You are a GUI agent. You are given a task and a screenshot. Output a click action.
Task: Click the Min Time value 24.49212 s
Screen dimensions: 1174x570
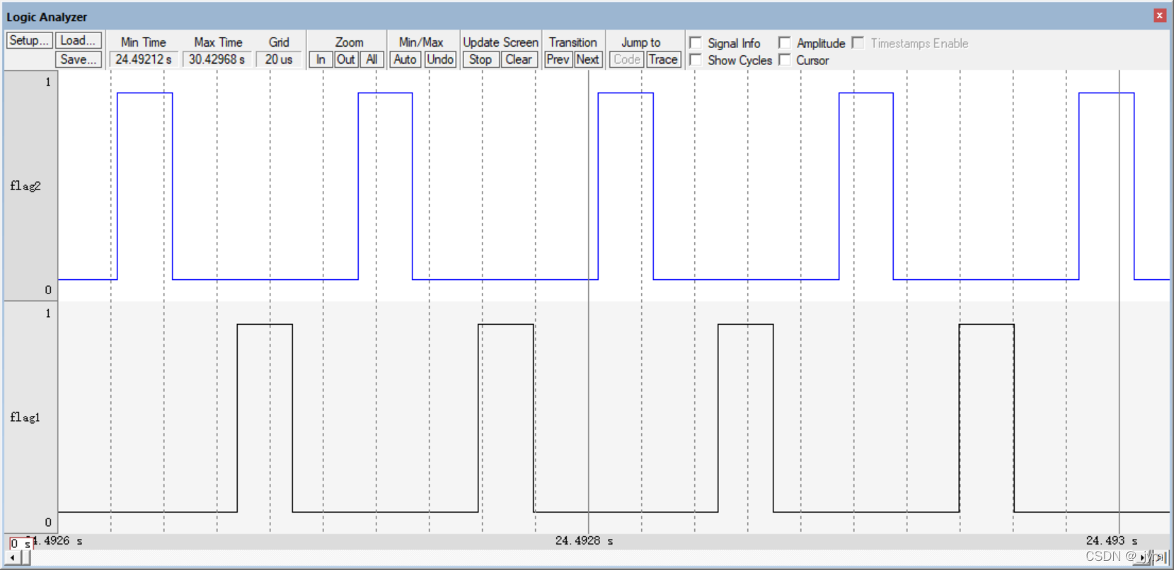pos(144,59)
